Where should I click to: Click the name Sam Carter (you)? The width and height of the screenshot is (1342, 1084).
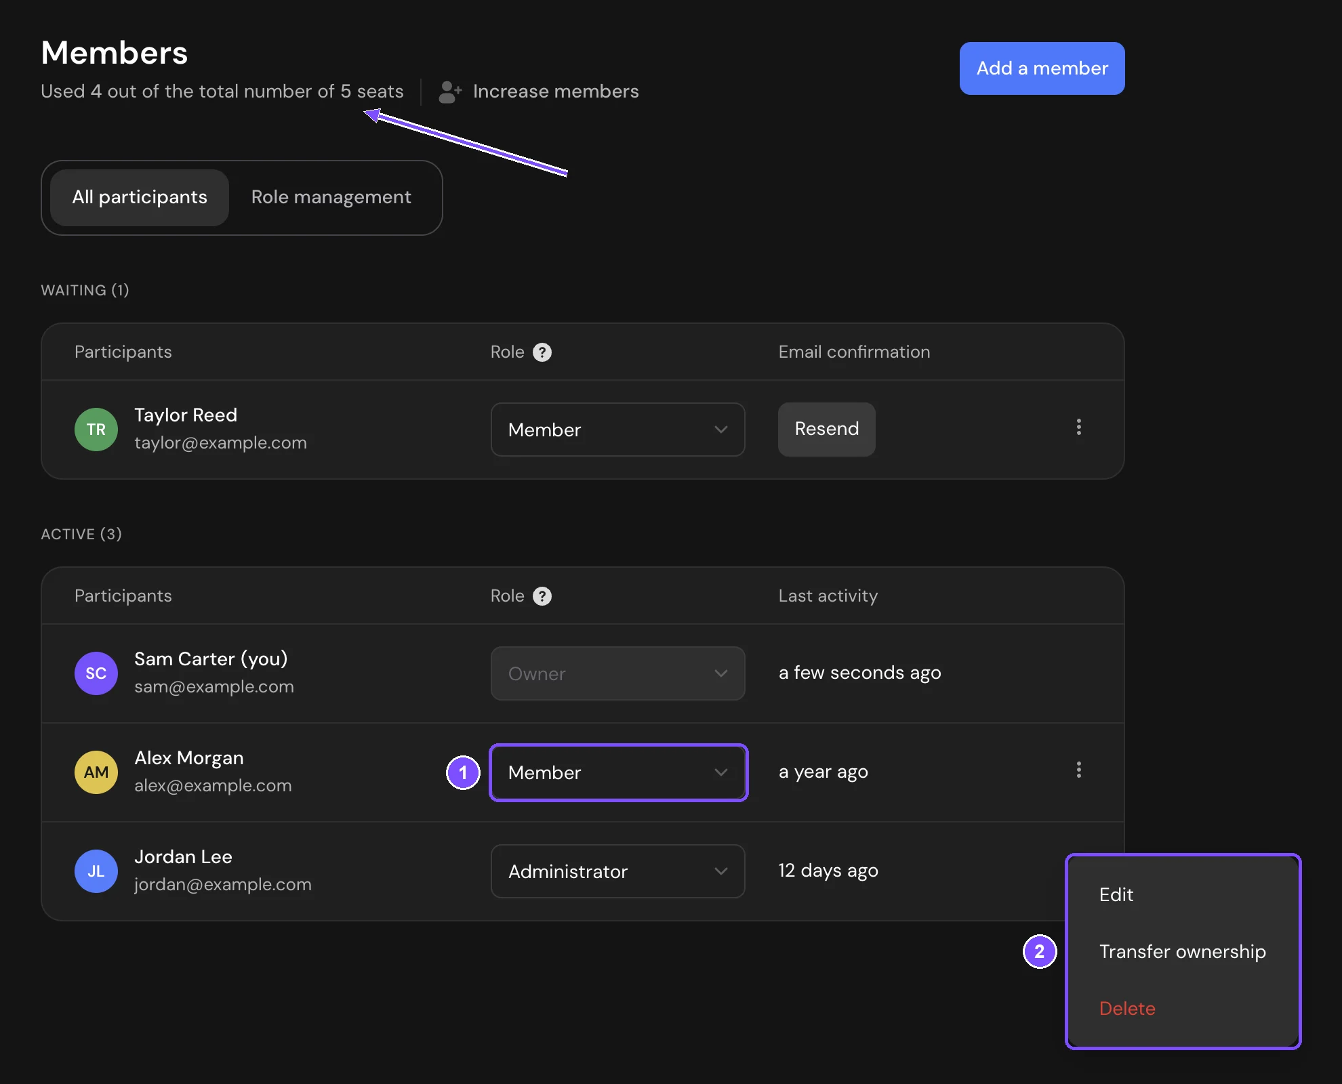[211, 659]
